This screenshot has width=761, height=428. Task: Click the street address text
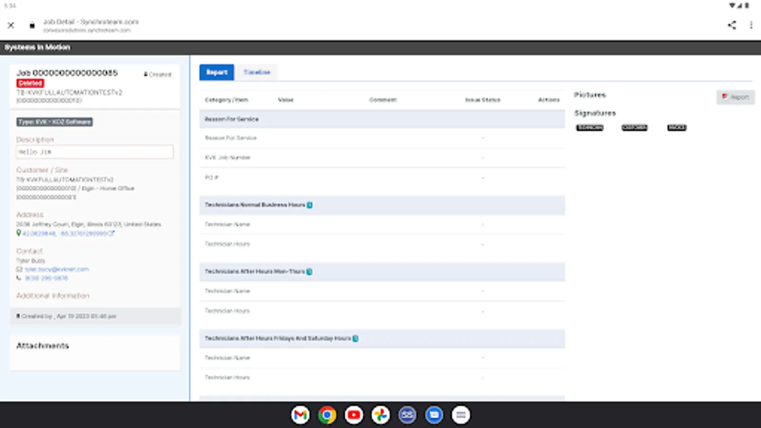coord(89,224)
